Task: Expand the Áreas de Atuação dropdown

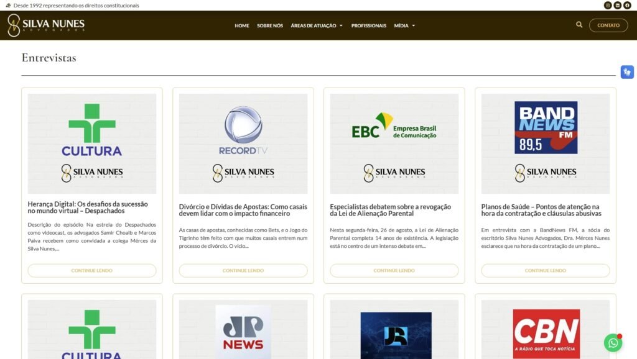Action: point(317,25)
